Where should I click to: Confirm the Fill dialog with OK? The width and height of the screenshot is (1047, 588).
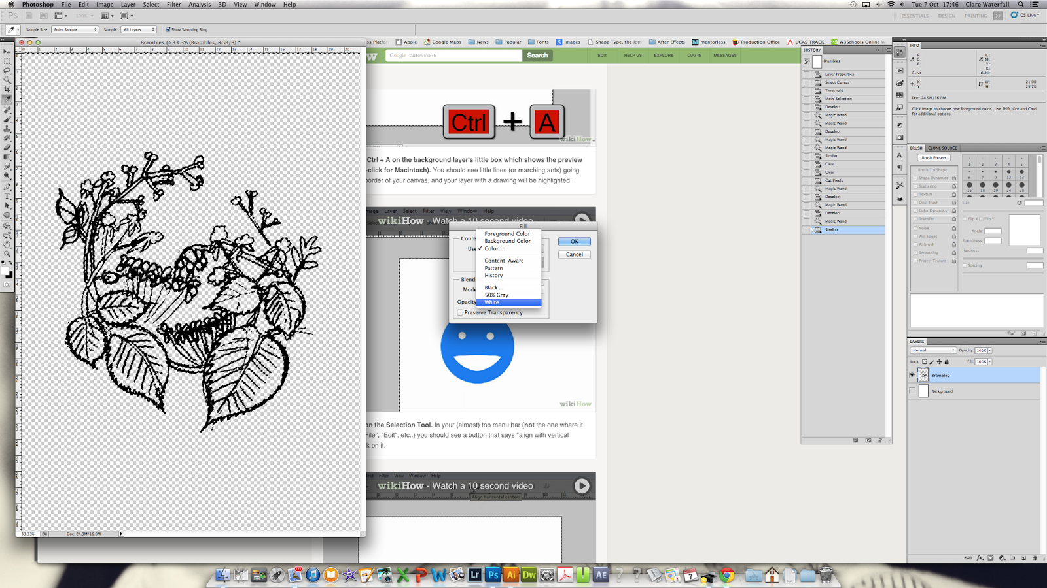[575, 242]
